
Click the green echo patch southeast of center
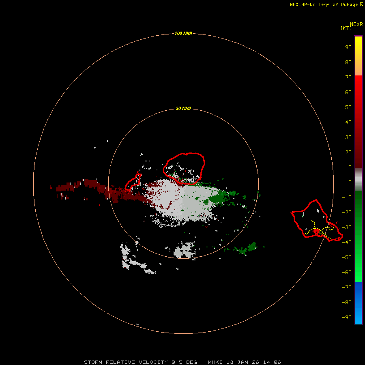pos(248,248)
